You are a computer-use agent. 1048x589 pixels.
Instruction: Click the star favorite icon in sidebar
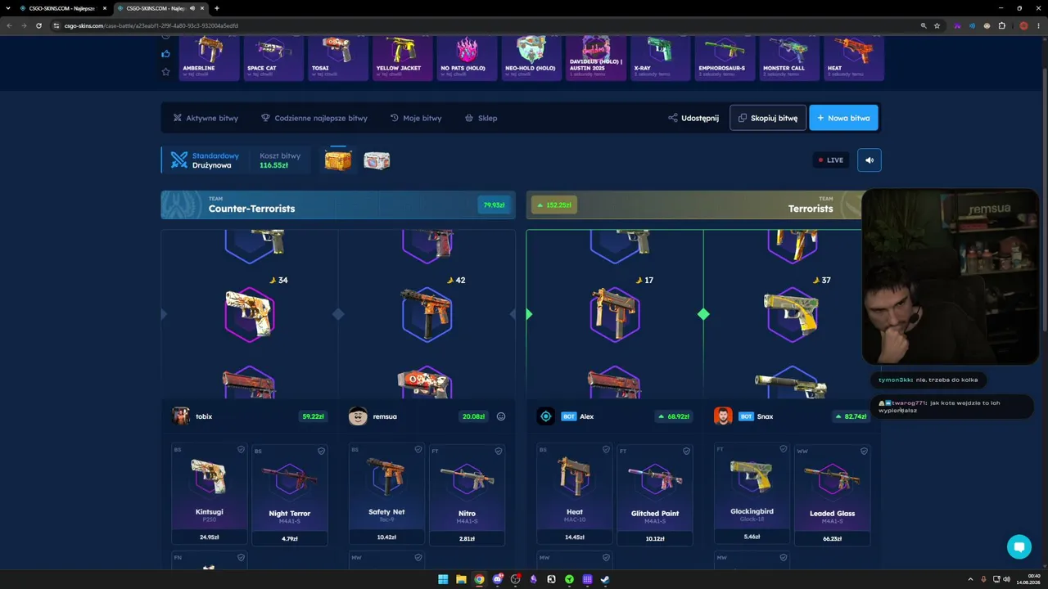165,72
